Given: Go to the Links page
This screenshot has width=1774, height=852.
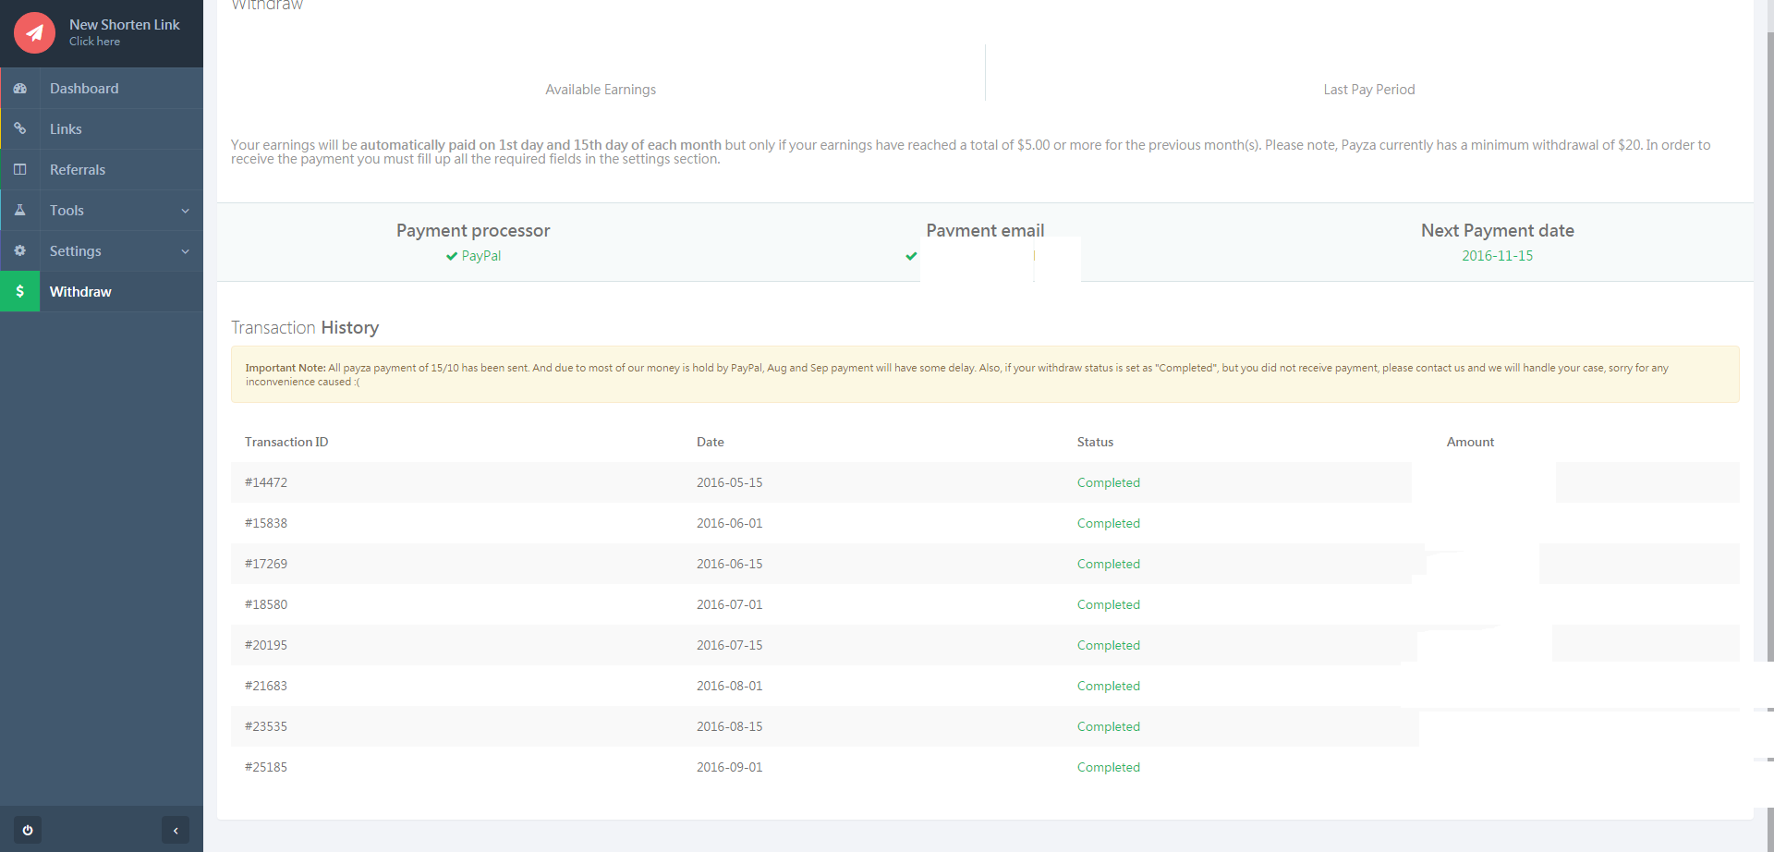Looking at the screenshot, I should (66, 129).
